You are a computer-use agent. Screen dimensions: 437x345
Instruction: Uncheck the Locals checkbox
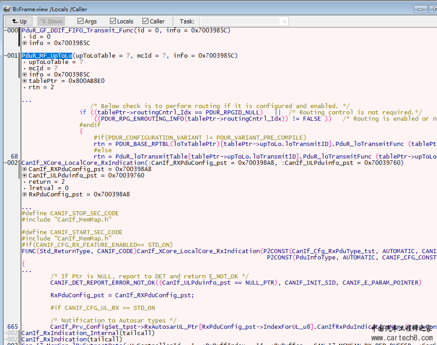point(113,21)
